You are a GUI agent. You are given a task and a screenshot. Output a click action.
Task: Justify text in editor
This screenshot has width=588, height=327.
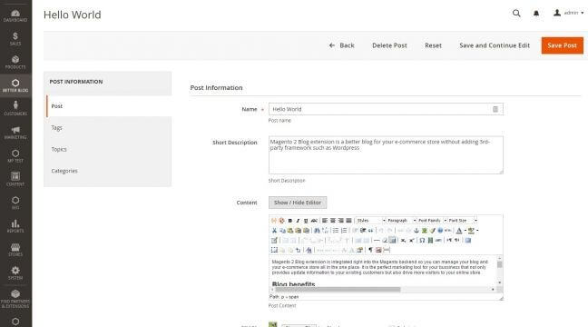(348, 221)
